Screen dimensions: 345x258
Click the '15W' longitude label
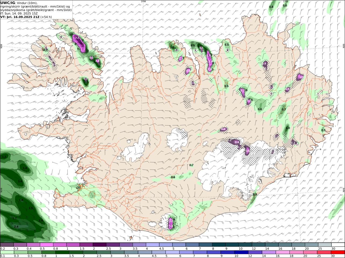[x=285, y=1]
